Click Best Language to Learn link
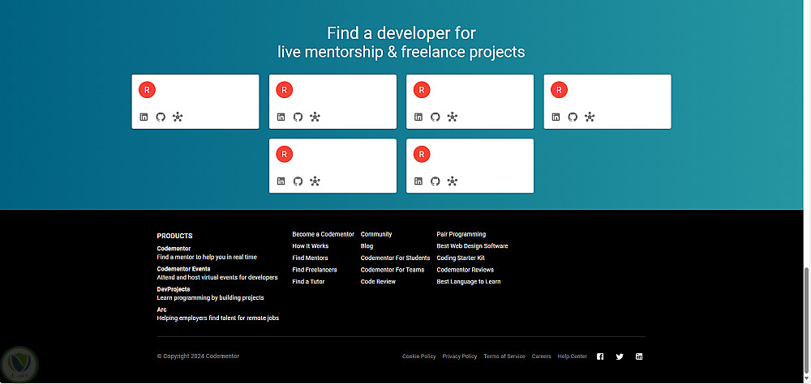The image size is (811, 384). point(469,282)
